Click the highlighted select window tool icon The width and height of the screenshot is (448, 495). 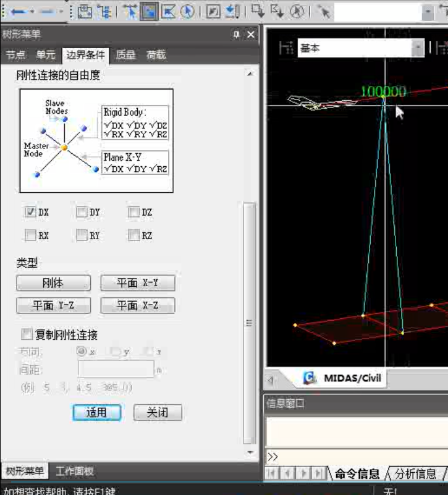point(149,11)
